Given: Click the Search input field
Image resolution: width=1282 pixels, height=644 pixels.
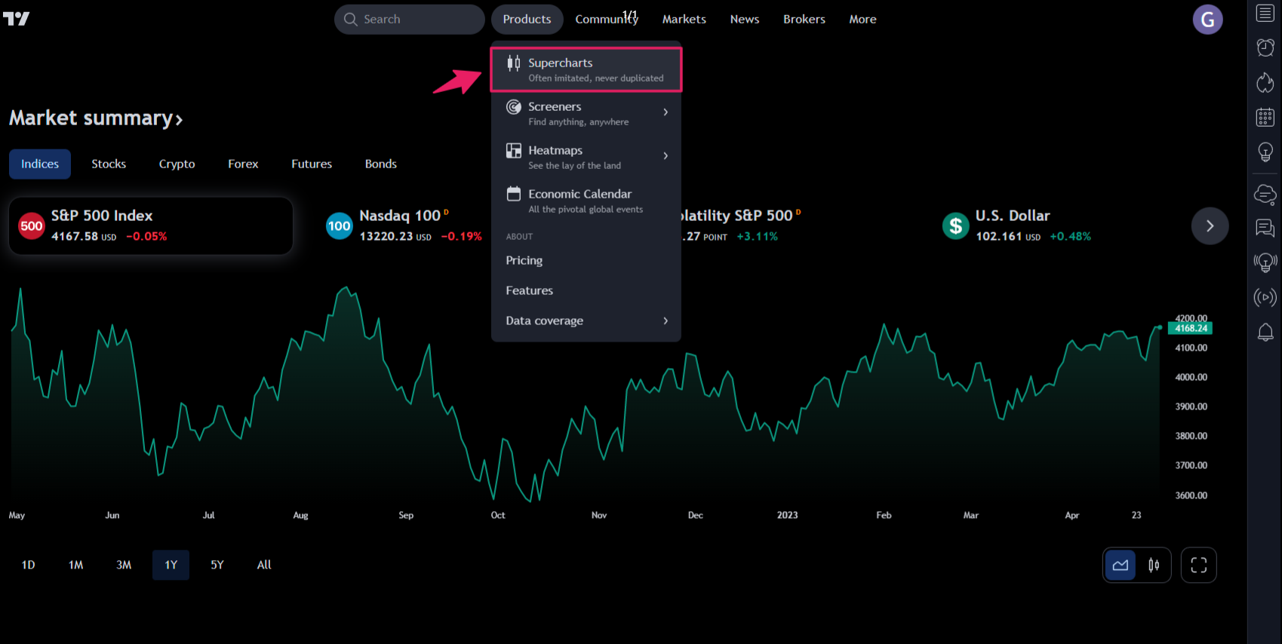Looking at the screenshot, I should click(409, 20).
